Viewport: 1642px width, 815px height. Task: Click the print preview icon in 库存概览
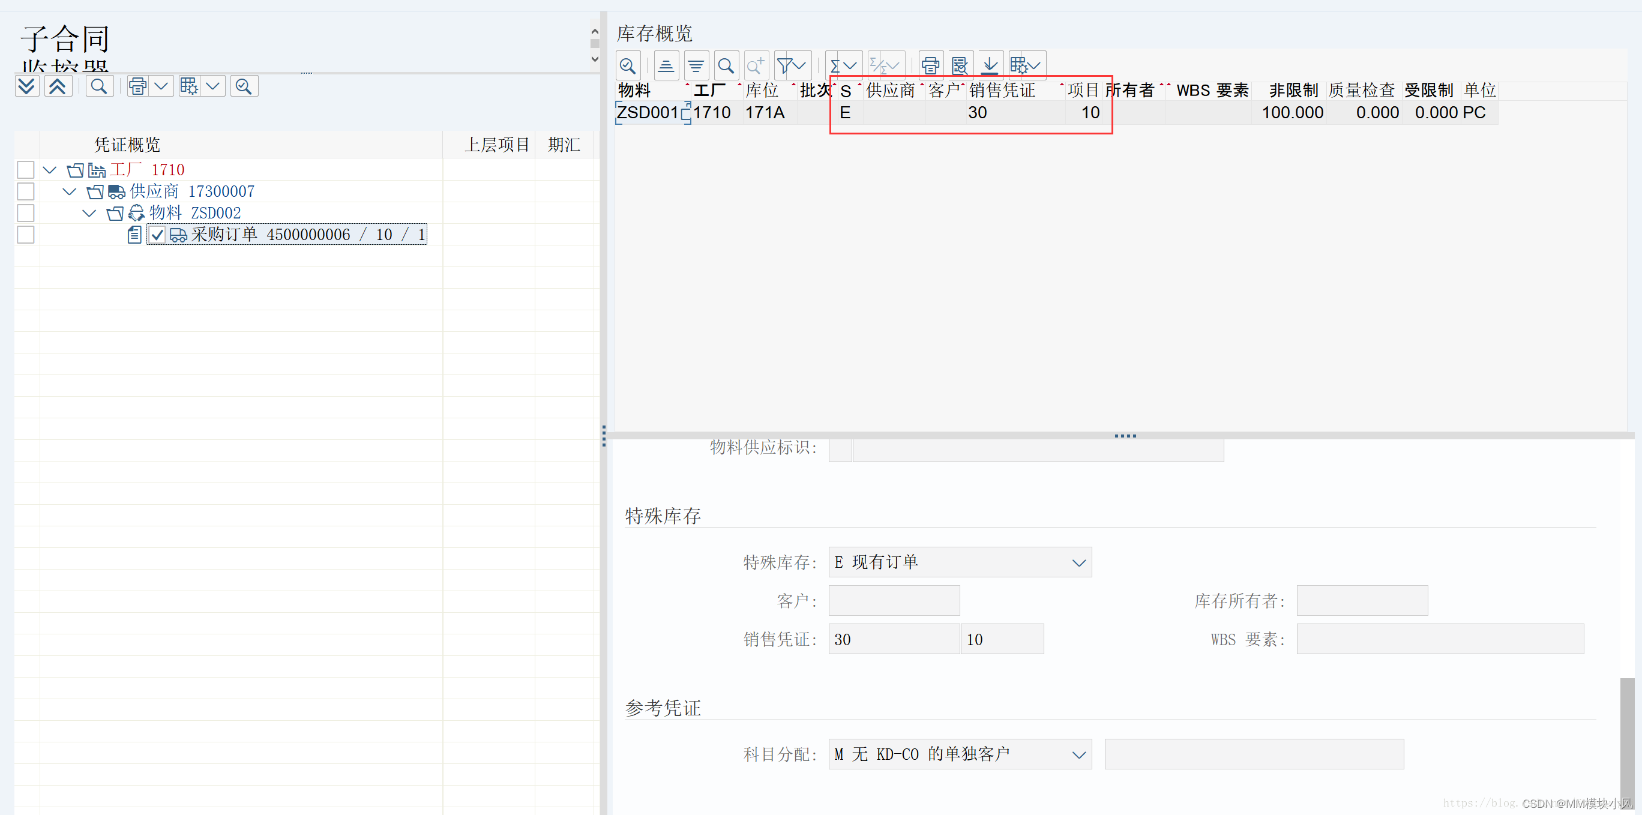[x=959, y=65]
